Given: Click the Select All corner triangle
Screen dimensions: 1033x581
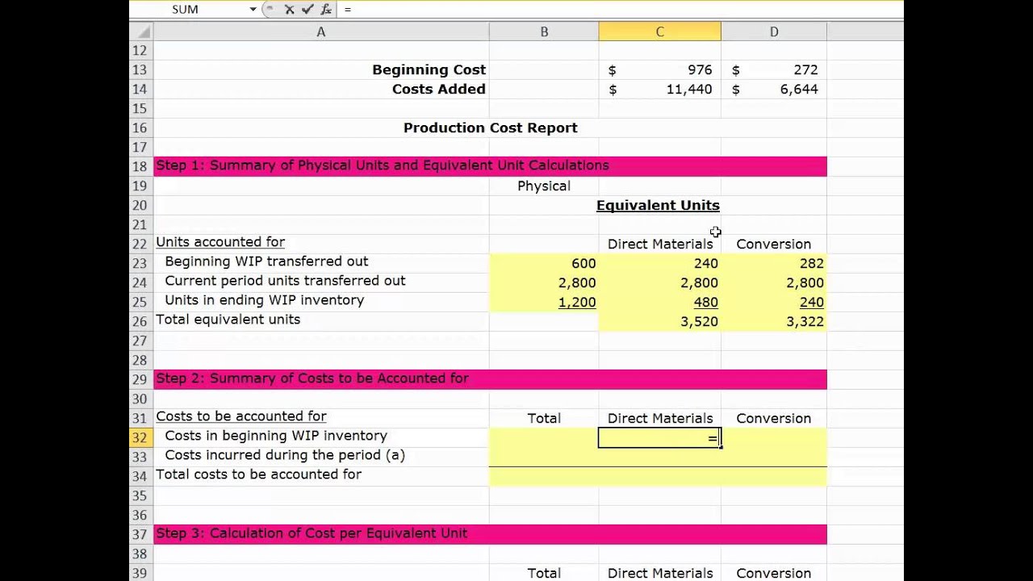Looking at the screenshot, I should (141, 32).
